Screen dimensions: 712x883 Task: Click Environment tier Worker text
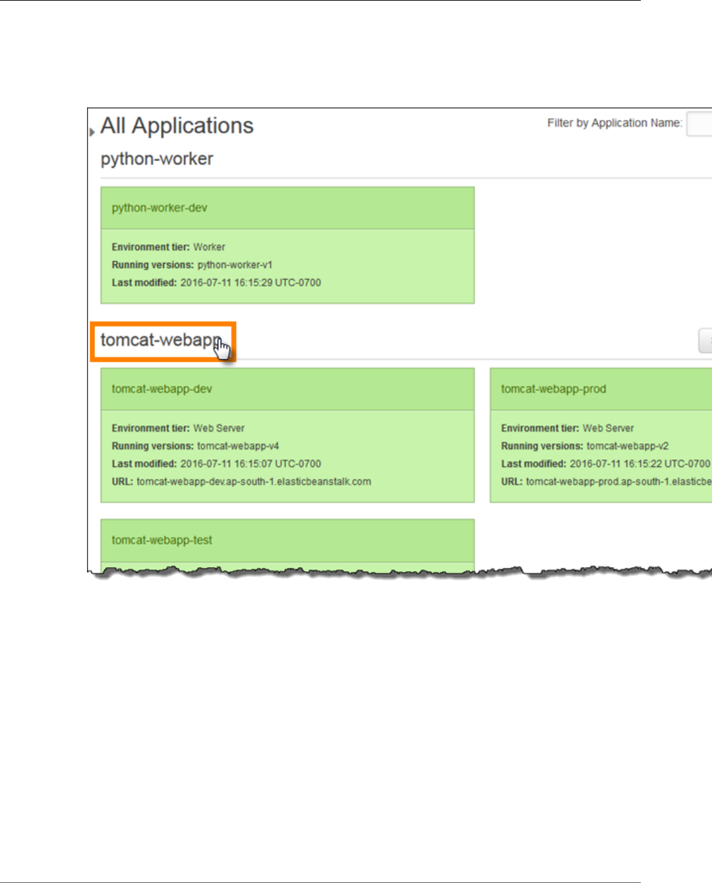[209, 247]
